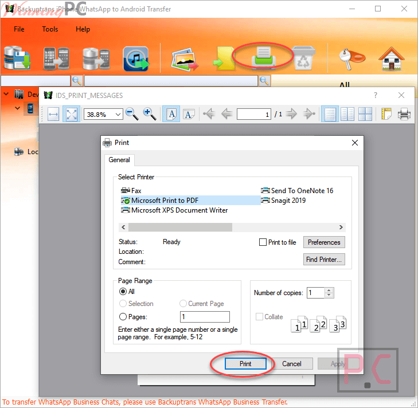Open the Tools menu
418x408 pixels.
coord(50,29)
